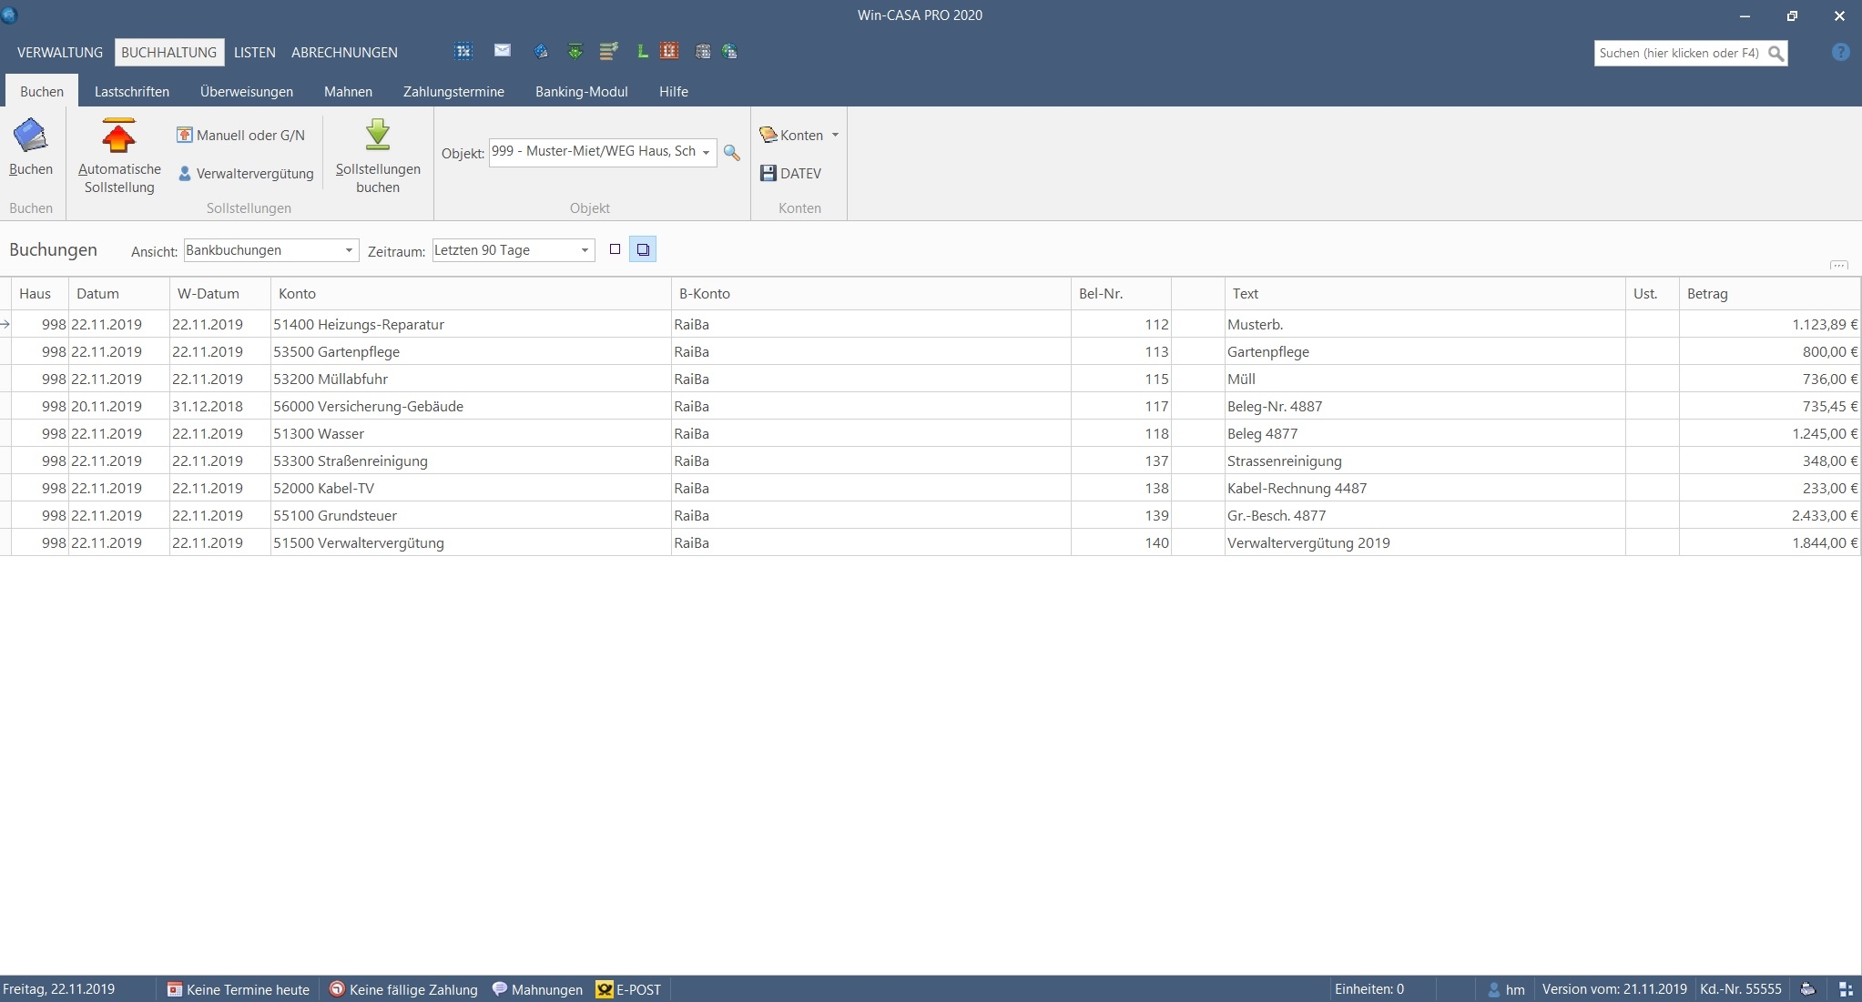The image size is (1862, 1002).
Task: Click the green L icon in the toolbar
Action: click(642, 52)
